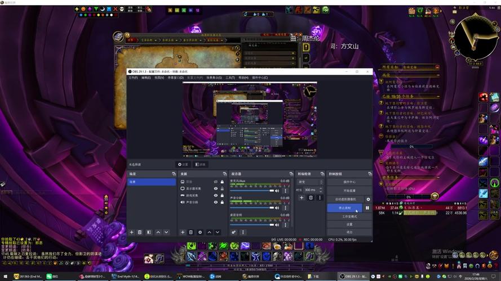Pop out the Sources dock using its float icon
The width and height of the screenshot is (501, 281).
coord(225,174)
